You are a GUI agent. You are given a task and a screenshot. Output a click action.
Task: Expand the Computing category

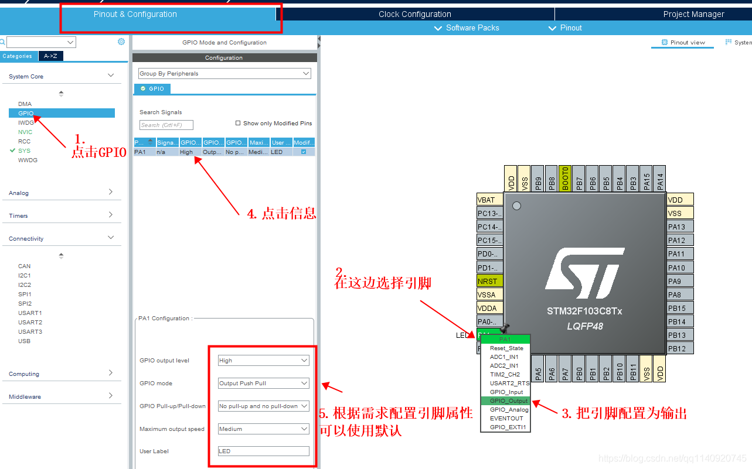point(111,373)
